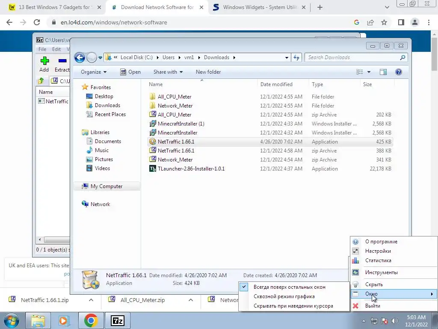Image resolution: width=438 pixels, height=329 pixels.
Task: Open the Windows Start orb
Action: (12, 320)
